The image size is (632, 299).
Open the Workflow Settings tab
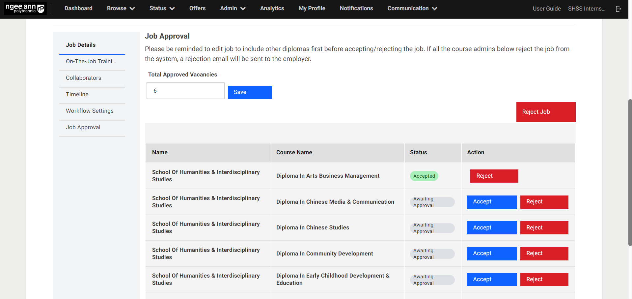[x=90, y=111]
